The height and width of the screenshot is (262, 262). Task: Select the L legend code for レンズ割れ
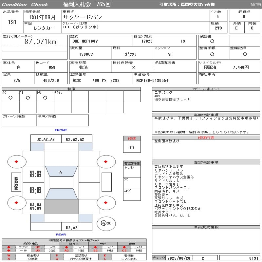(105, 259)
